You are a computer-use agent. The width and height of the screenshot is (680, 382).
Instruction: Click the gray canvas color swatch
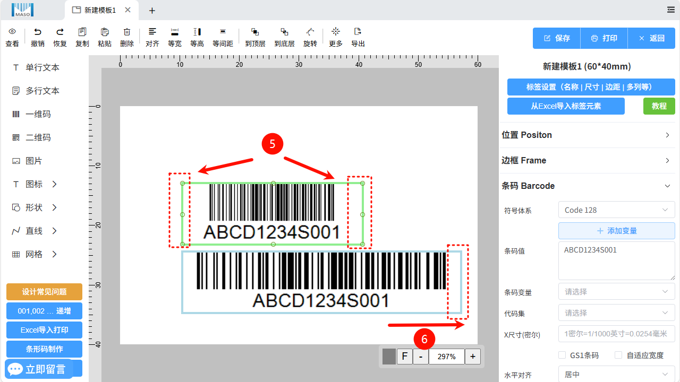(x=389, y=357)
